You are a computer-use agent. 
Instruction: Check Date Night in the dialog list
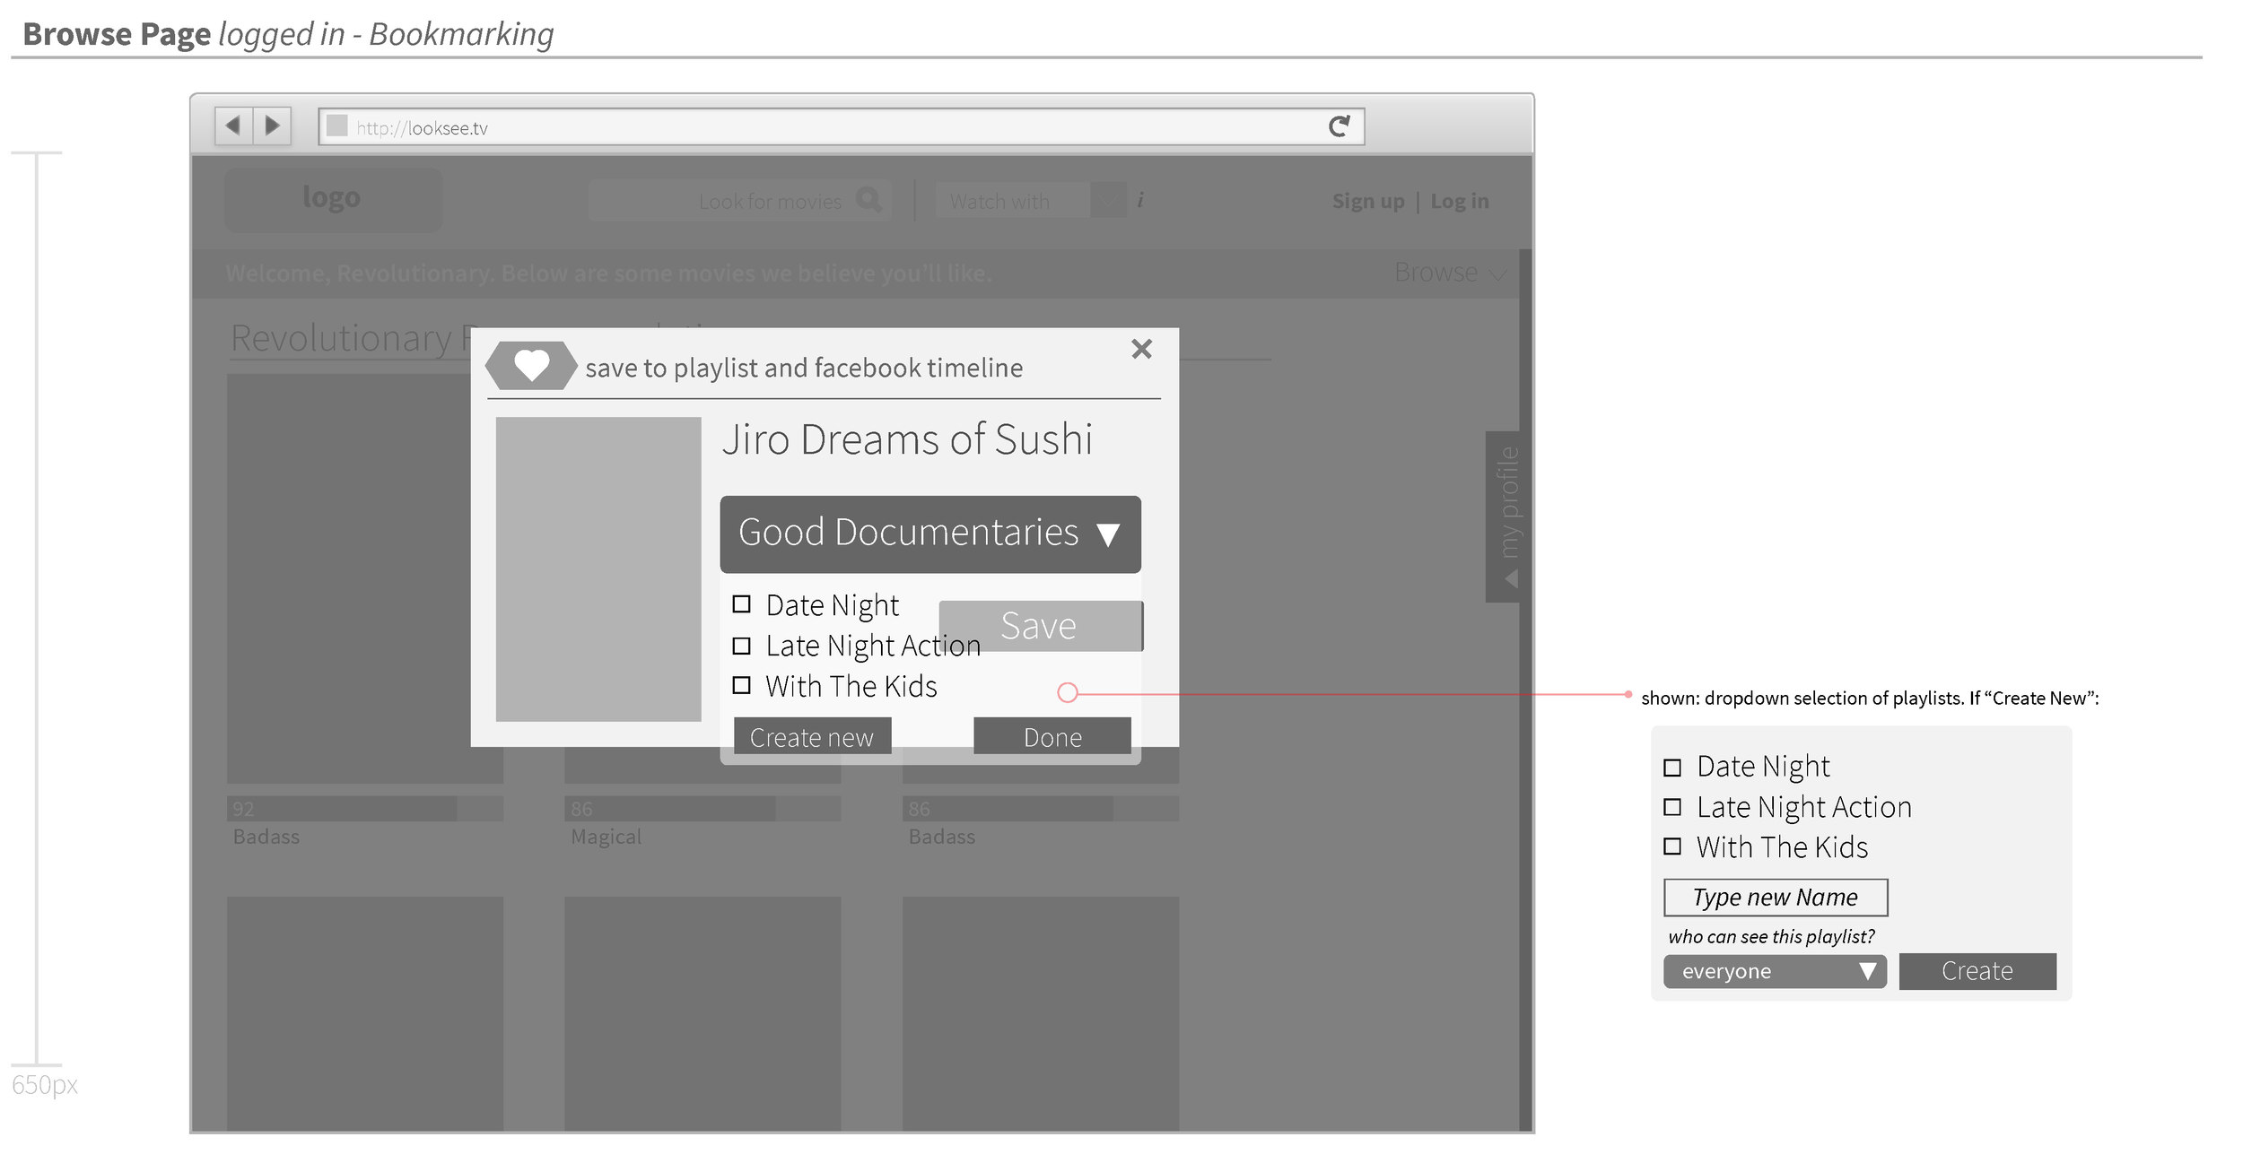point(741,603)
